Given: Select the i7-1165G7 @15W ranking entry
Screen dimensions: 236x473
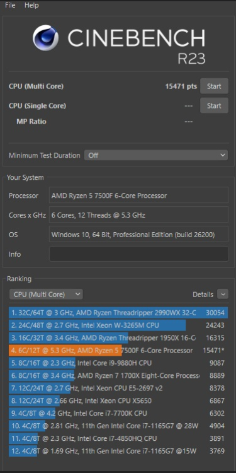Looking at the screenshot, I should 118,451.
